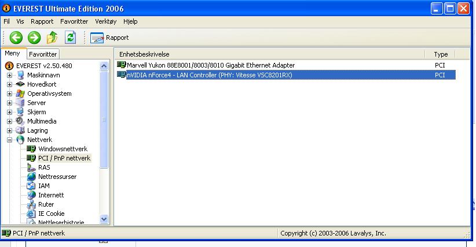
Task: Expand the Maskinnavn tree node
Action: [x=9, y=75]
